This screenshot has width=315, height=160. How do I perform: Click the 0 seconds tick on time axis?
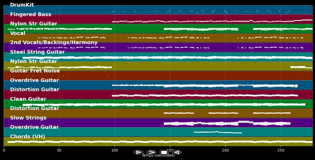[x=4, y=150]
